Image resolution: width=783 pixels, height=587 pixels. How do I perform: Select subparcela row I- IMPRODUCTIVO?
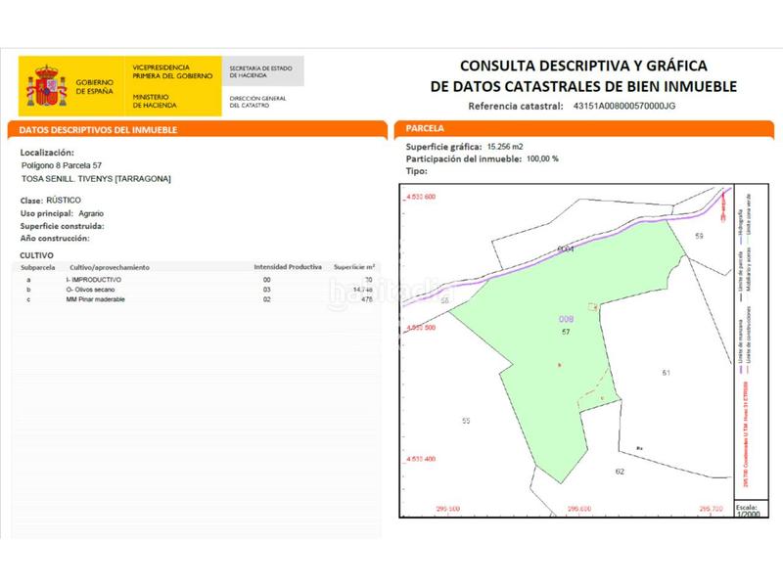(93, 280)
